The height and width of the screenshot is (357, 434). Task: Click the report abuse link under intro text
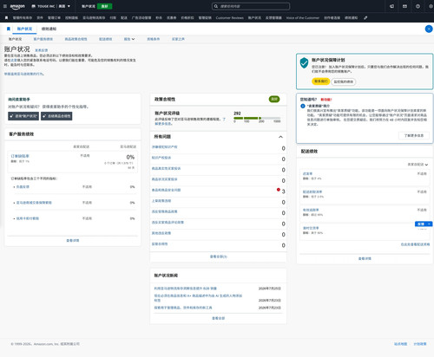tap(24, 74)
